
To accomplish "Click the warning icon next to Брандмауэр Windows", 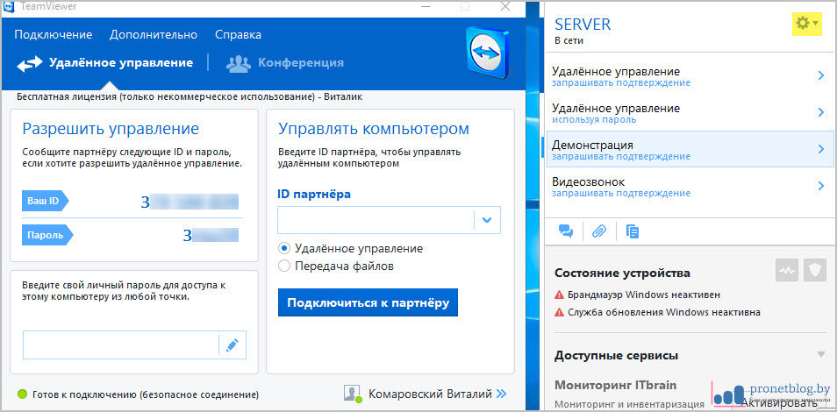I will coord(559,295).
